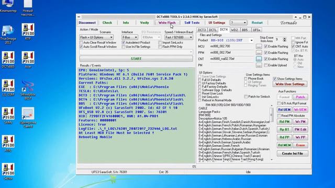The height and width of the screenshot is (188, 335).
Task: Browse for the CNT file
Action: (x=259, y=59)
